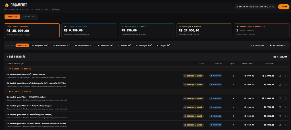Select the Empréstimos & Parcerias card

(x=262, y=31)
